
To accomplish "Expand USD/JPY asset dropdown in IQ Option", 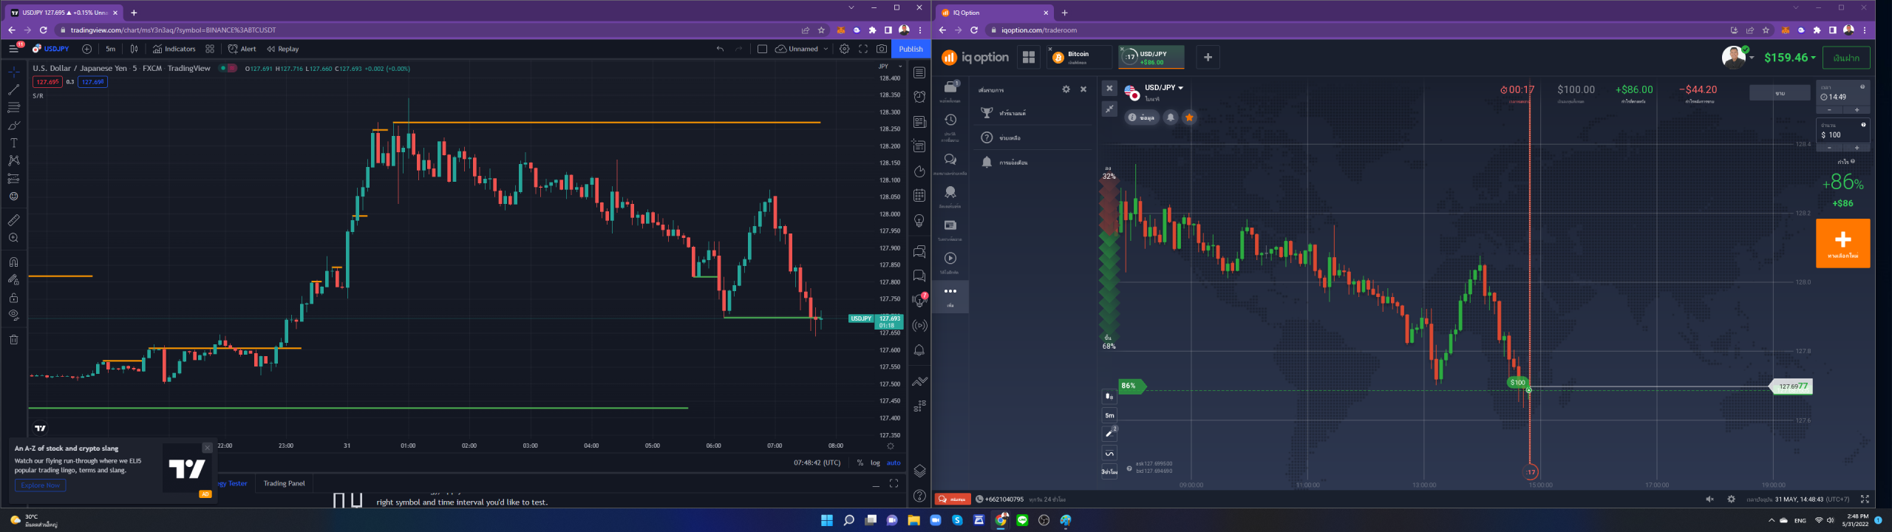I will click(x=1180, y=88).
